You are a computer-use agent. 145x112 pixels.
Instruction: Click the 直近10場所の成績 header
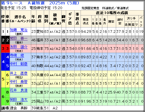point(112,13)
